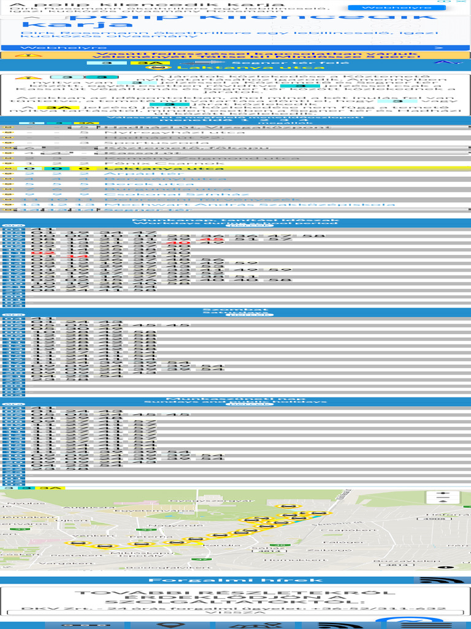Click the Csapókert label on the map
The image size is (471, 629).
point(349,530)
